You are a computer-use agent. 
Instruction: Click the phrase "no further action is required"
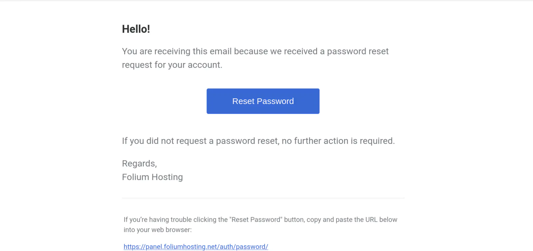337,141
